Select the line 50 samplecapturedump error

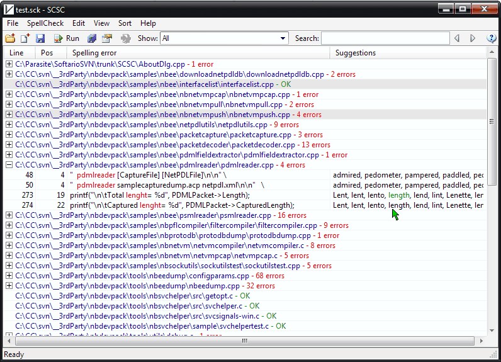pos(245,185)
